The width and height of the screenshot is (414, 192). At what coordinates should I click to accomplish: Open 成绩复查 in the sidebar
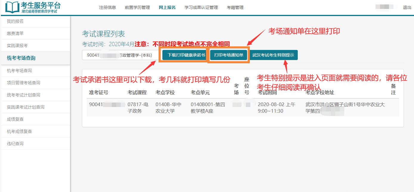15,119
